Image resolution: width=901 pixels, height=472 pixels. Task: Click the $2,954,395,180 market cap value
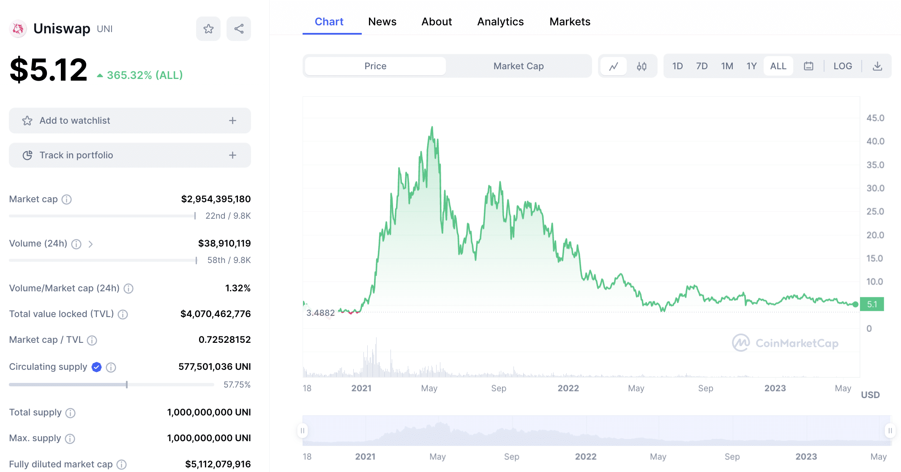216,199
